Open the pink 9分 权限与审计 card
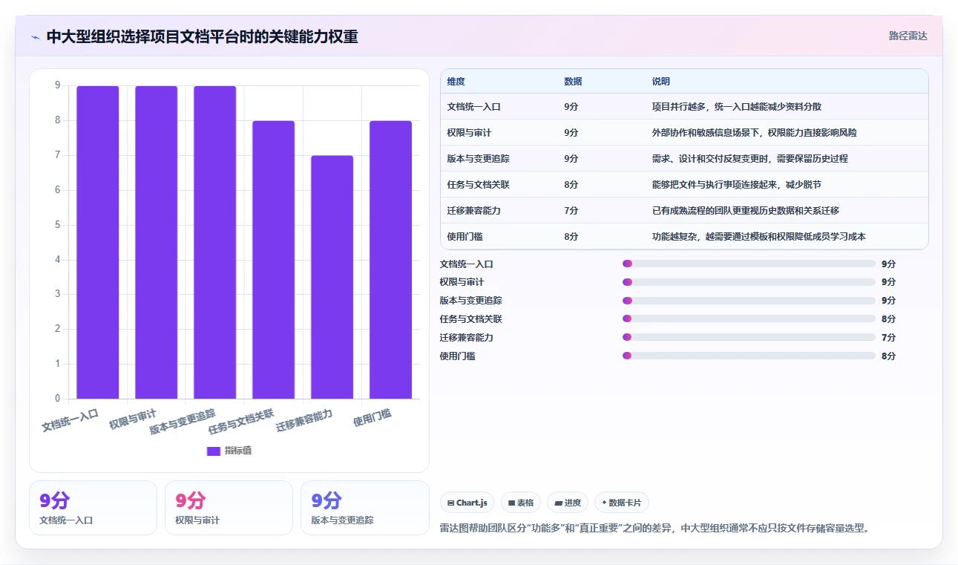This screenshot has height=565, width=958. 229,508
